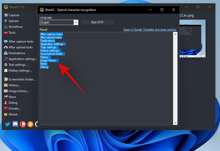The width and height of the screenshot is (220, 151).
Task: Click the English language combo box field
Action: click(57, 23)
